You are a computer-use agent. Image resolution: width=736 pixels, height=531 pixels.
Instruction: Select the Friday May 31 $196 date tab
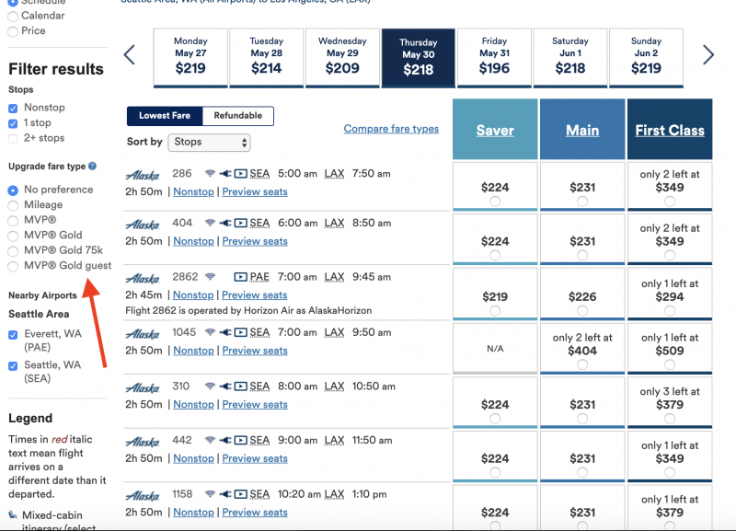click(x=494, y=57)
